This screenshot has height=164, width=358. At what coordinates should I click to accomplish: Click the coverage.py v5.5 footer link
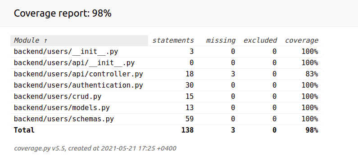(32, 149)
